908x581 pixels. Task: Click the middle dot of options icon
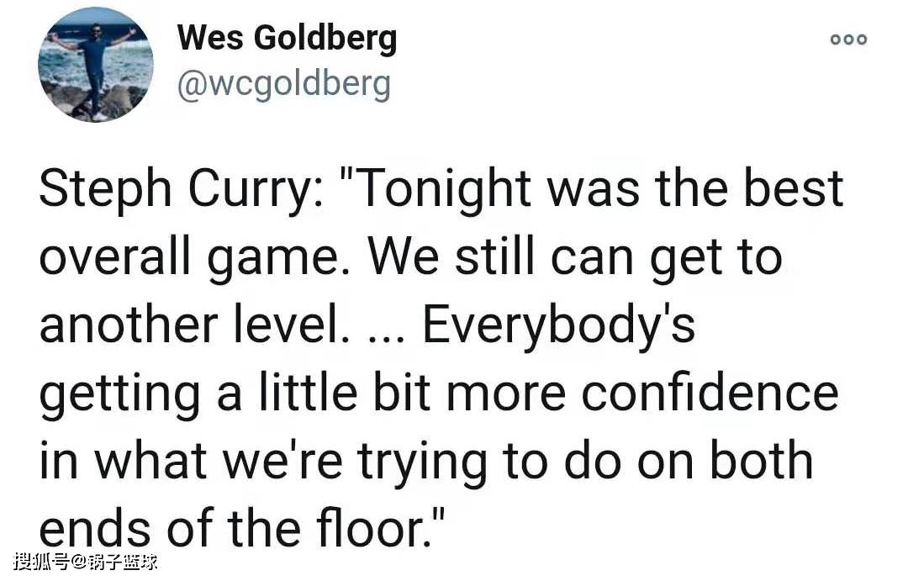848,40
